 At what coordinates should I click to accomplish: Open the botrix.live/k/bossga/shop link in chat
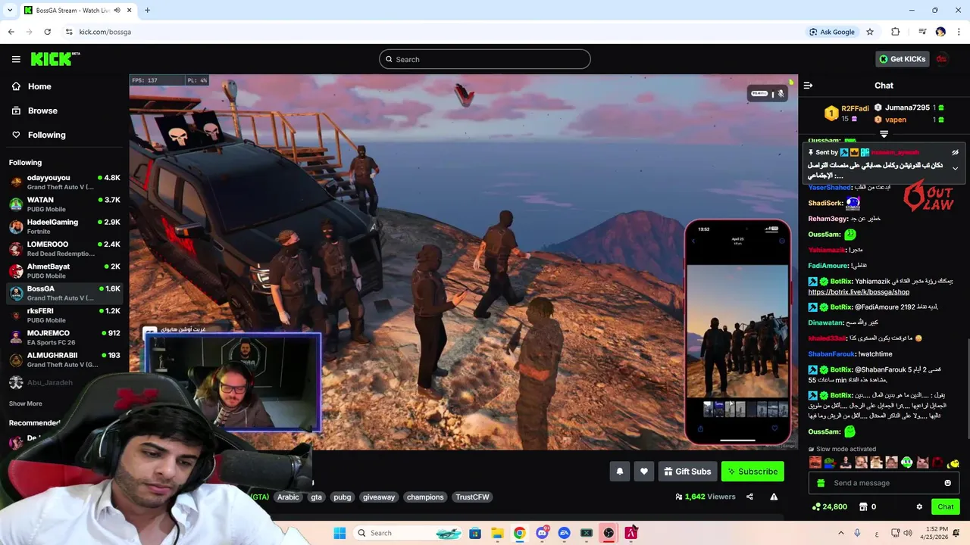tap(859, 291)
